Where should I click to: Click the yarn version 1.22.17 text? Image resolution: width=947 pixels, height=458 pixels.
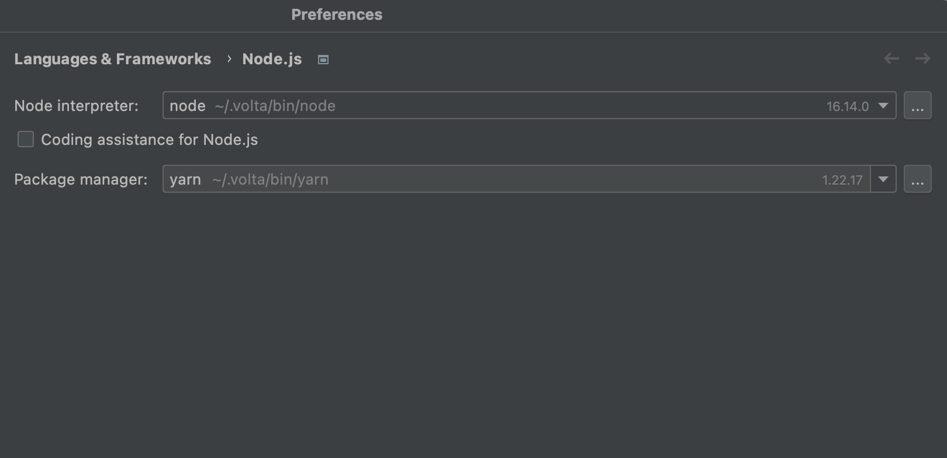[x=842, y=180]
